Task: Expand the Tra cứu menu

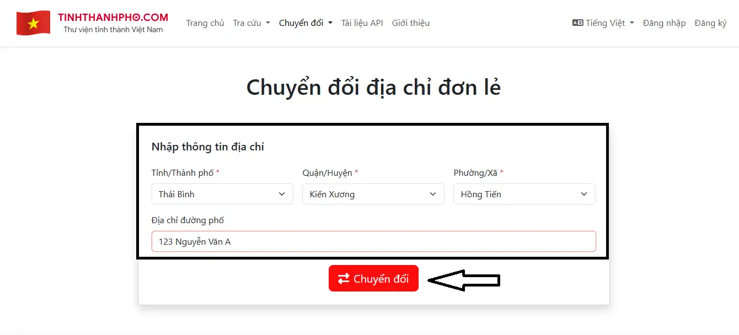Action: pyautogui.click(x=251, y=23)
